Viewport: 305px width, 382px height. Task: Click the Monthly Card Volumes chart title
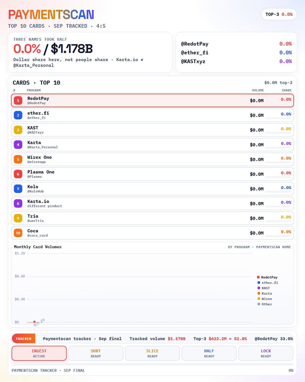point(38,247)
